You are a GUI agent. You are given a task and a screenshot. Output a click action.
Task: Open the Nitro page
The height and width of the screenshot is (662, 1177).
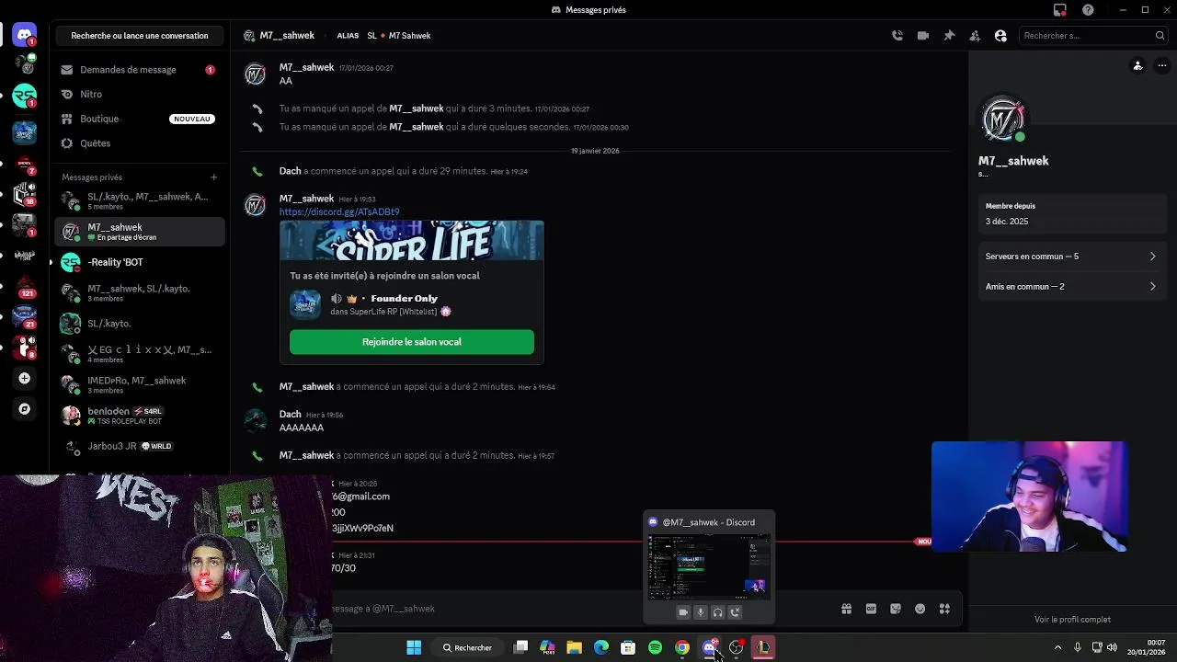139,94
